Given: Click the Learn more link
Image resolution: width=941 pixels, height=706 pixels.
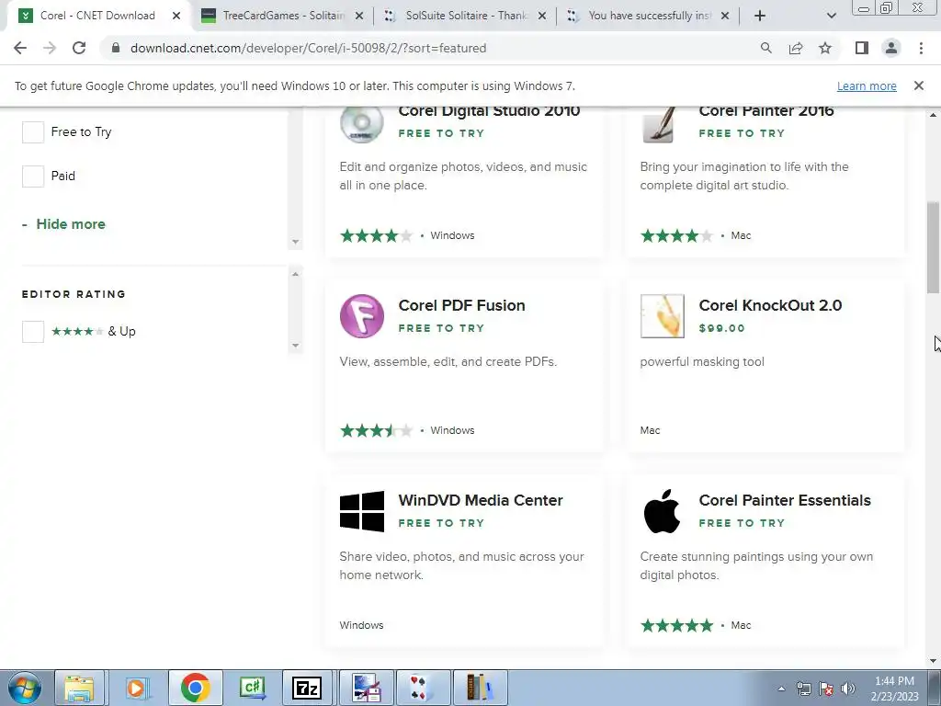Looking at the screenshot, I should click(867, 85).
